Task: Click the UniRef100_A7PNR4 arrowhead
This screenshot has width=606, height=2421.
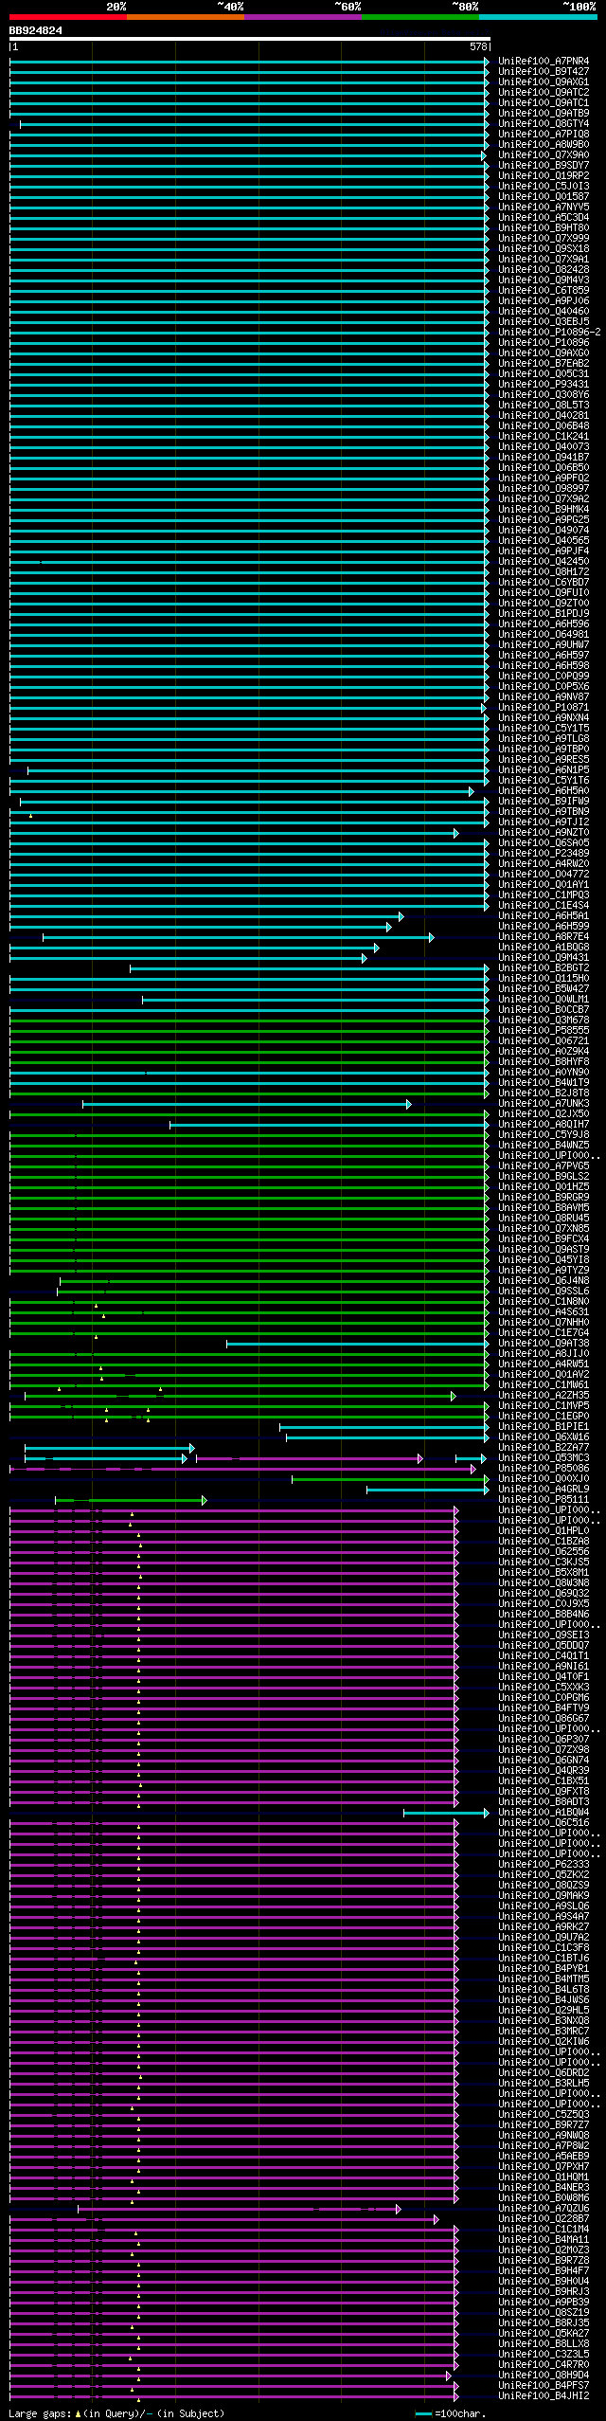Action: pos(487,62)
